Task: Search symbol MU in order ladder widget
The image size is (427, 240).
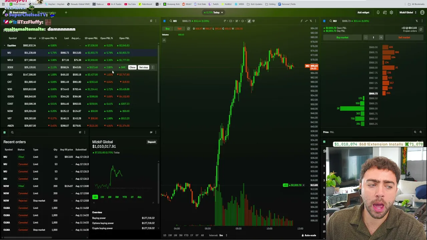Action: tap(333, 21)
